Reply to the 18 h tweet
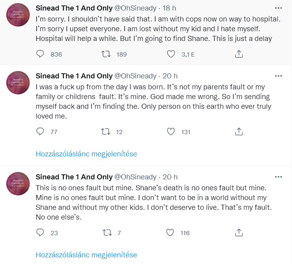This screenshot has width=292, height=264. click(x=40, y=54)
